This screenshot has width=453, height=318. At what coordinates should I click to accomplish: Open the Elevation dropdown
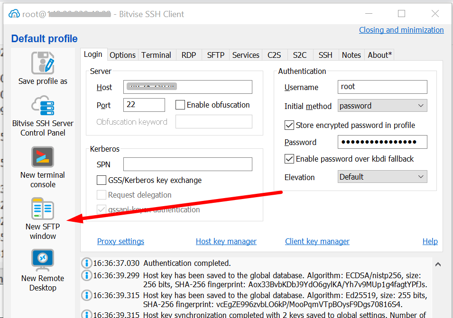[x=382, y=177]
